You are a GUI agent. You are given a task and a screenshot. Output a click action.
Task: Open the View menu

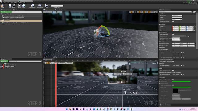click(12, 3)
